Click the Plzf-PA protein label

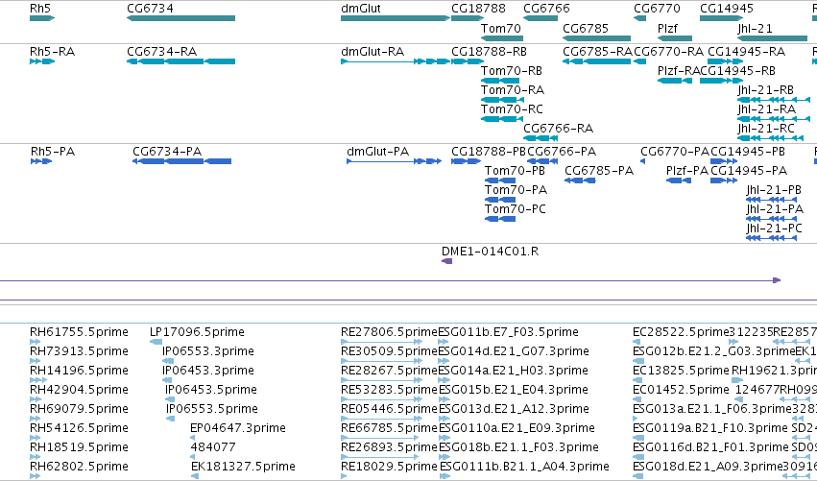pyautogui.click(x=687, y=171)
